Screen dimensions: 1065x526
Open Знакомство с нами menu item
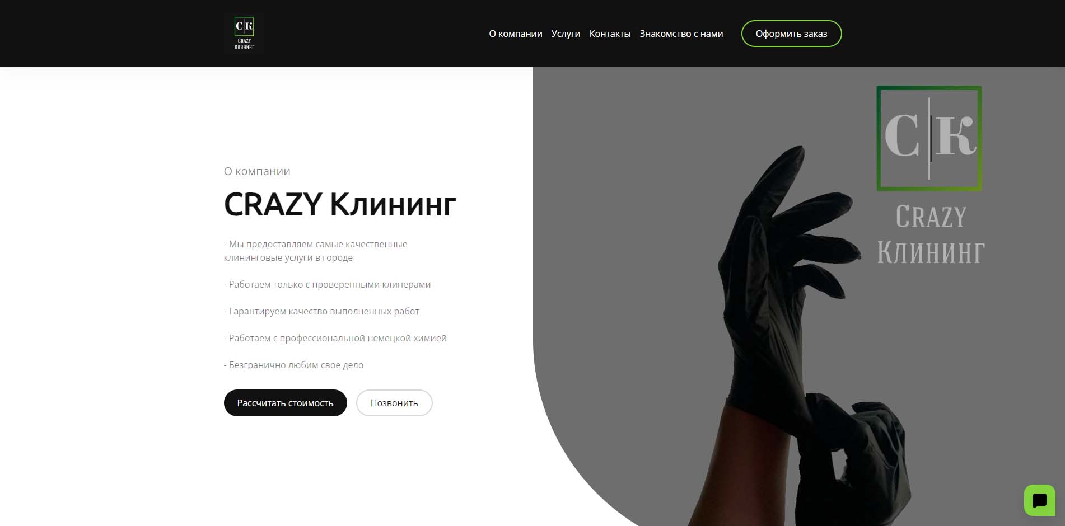tap(681, 34)
